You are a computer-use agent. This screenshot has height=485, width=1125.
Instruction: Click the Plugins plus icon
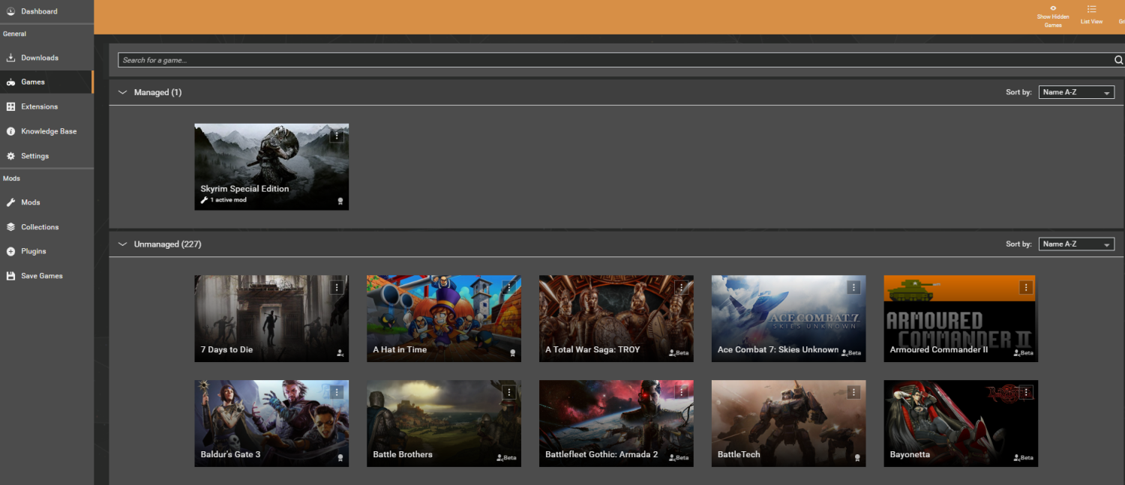click(10, 252)
